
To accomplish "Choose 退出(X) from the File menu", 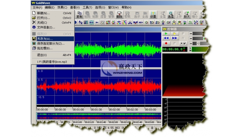I will coord(53,55).
